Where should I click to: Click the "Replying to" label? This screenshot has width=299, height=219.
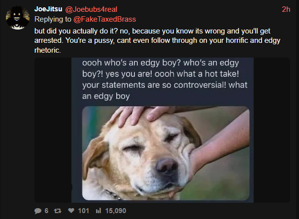tap(53, 19)
